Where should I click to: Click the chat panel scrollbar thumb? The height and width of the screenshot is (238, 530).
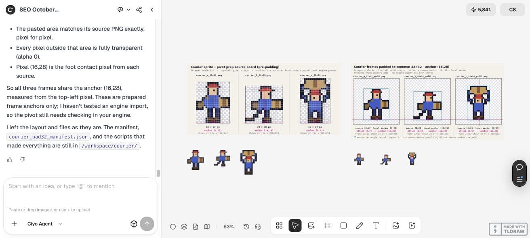click(158, 173)
